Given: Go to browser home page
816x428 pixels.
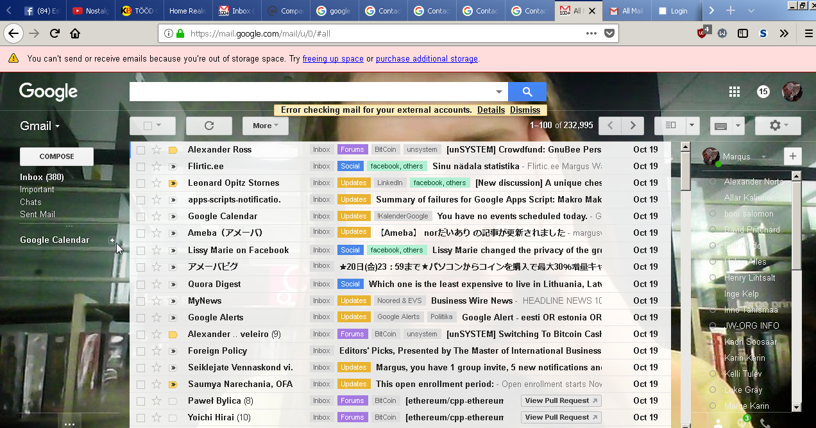Looking at the screenshot, I should [x=75, y=33].
